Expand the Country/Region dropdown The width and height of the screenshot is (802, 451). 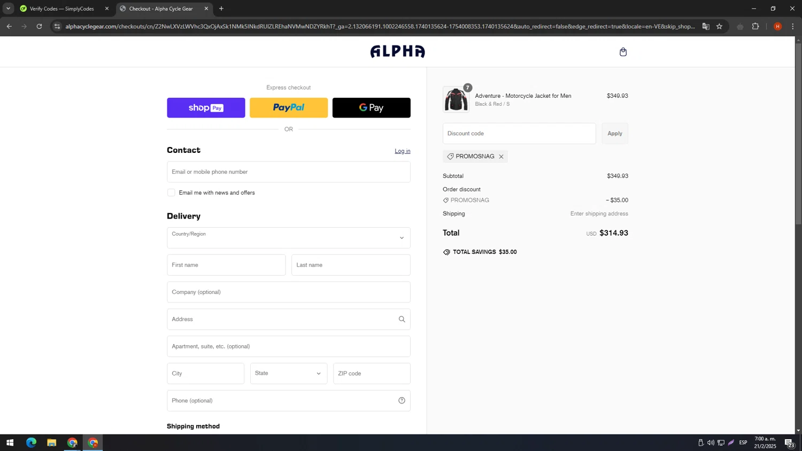(288, 238)
